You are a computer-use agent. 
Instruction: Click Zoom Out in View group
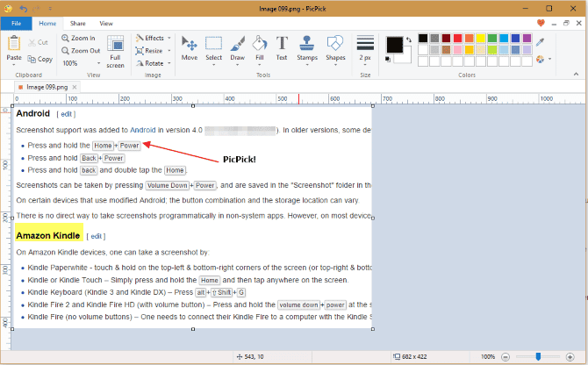tap(81, 51)
